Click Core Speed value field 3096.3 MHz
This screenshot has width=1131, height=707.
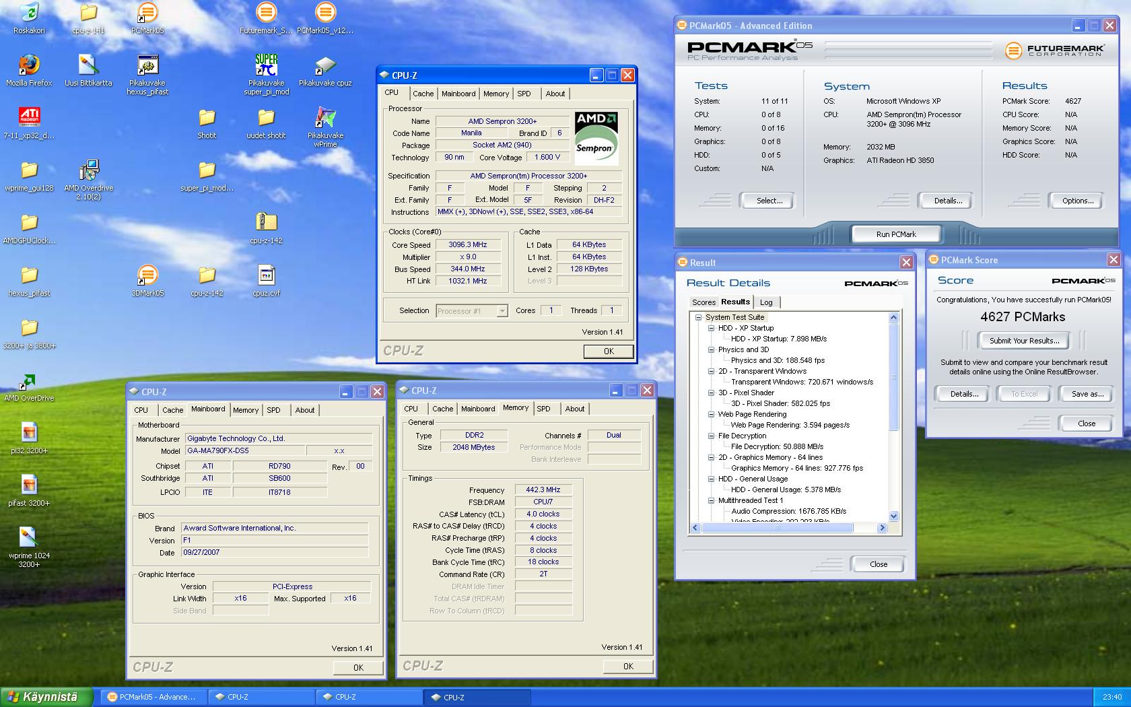click(x=468, y=244)
